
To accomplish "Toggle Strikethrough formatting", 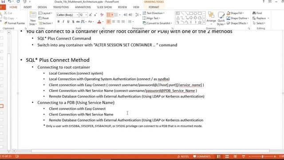I will click(x=78, y=22).
